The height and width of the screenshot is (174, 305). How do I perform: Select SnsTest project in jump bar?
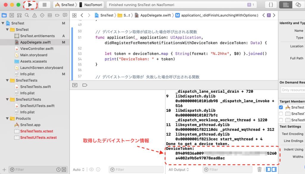pos(104,15)
